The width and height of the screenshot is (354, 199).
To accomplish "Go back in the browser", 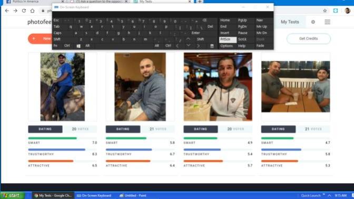I will tap(7, 11).
